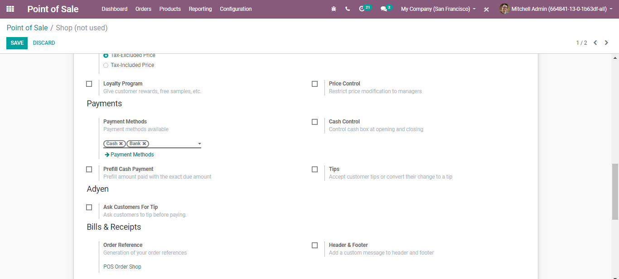This screenshot has height=279, width=619.
Task: Open the Reporting menu
Action: (x=200, y=9)
